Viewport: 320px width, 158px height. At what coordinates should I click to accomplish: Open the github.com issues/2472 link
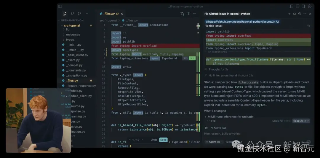pos(242,22)
